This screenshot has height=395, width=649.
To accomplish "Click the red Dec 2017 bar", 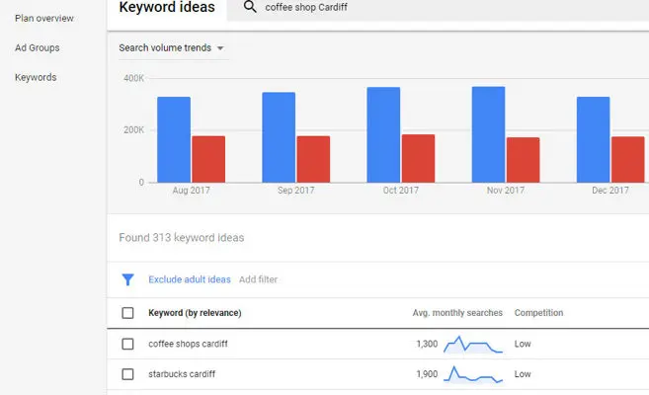I will click(628, 160).
